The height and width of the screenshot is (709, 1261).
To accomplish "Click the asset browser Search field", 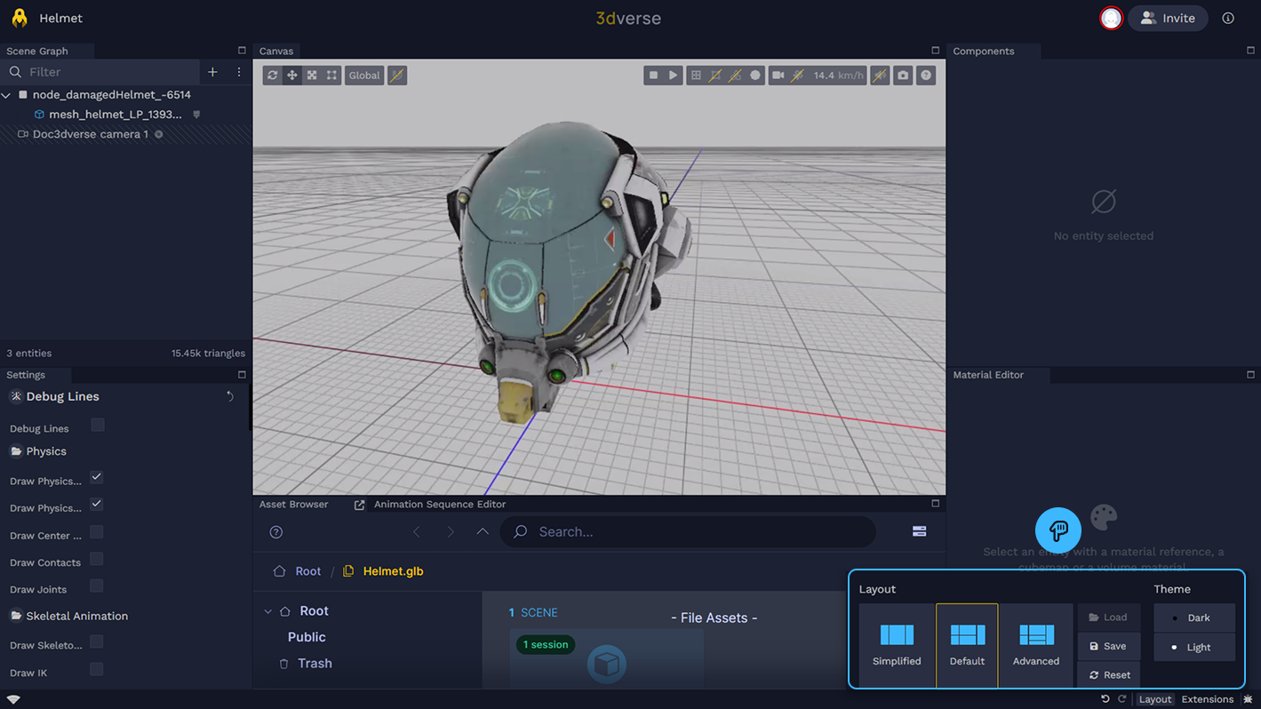I will click(693, 531).
